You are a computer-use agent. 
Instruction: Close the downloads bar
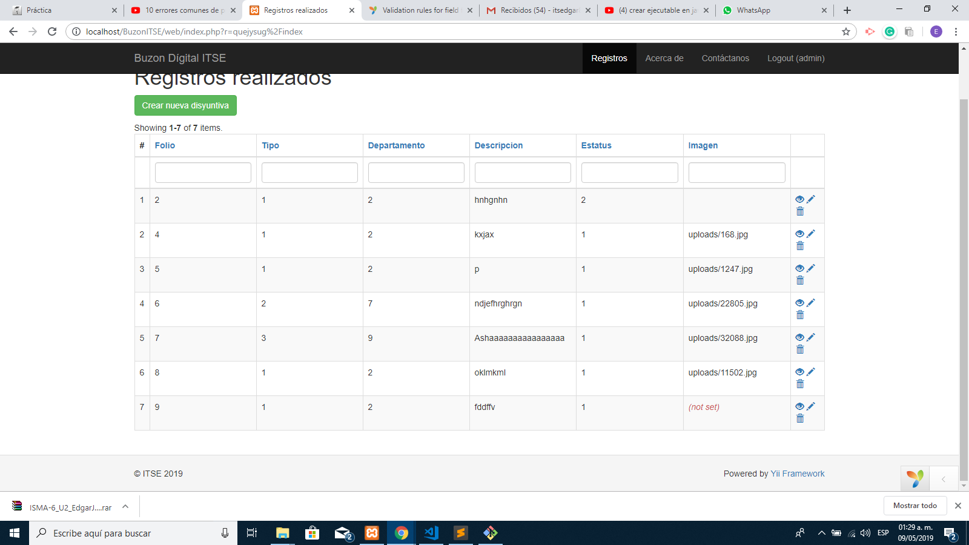[957, 506]
